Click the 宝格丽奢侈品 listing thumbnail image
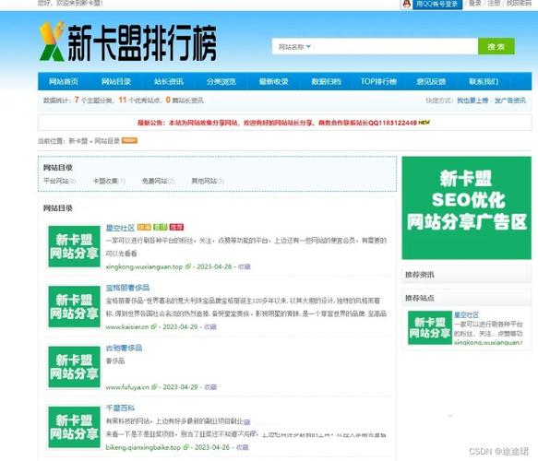 [74, 307]
